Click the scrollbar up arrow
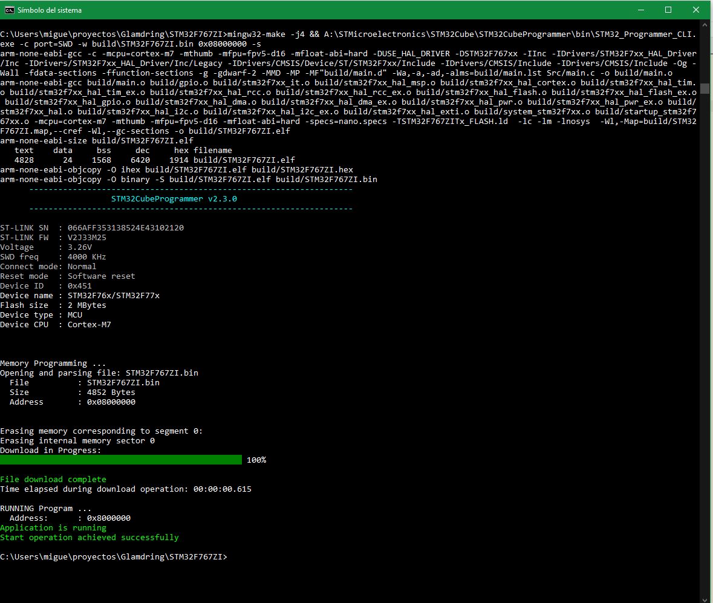Viewport: 713px width, 603px height. (x=705, y=25)
